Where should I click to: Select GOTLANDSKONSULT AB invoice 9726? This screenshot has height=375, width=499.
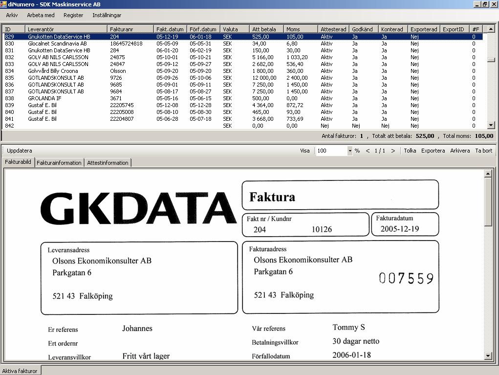coord(243,78)
